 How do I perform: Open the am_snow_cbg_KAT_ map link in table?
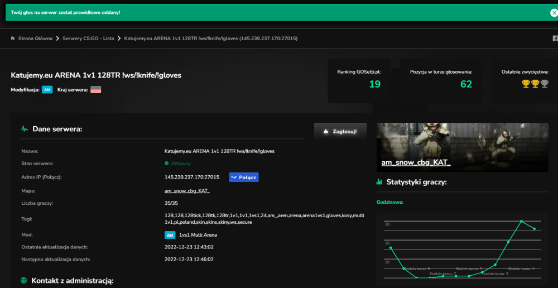(187, 191)
